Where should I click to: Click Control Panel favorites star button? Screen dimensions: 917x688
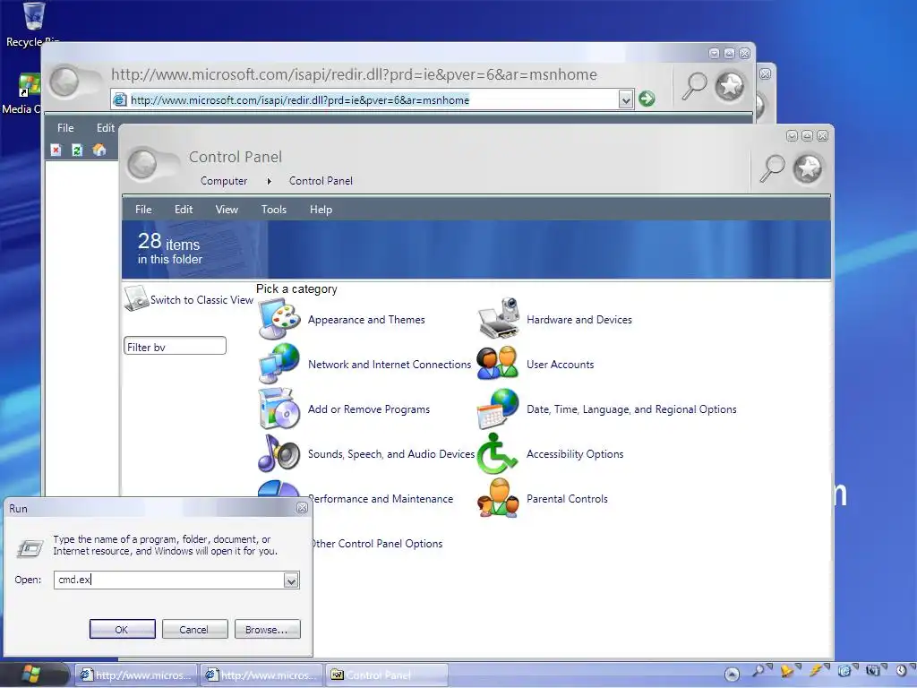(x=808, y=169)
